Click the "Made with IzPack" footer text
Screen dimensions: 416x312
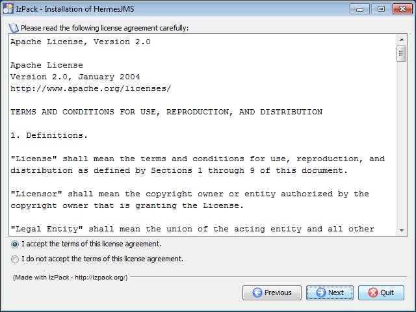[x=70, y=278]
